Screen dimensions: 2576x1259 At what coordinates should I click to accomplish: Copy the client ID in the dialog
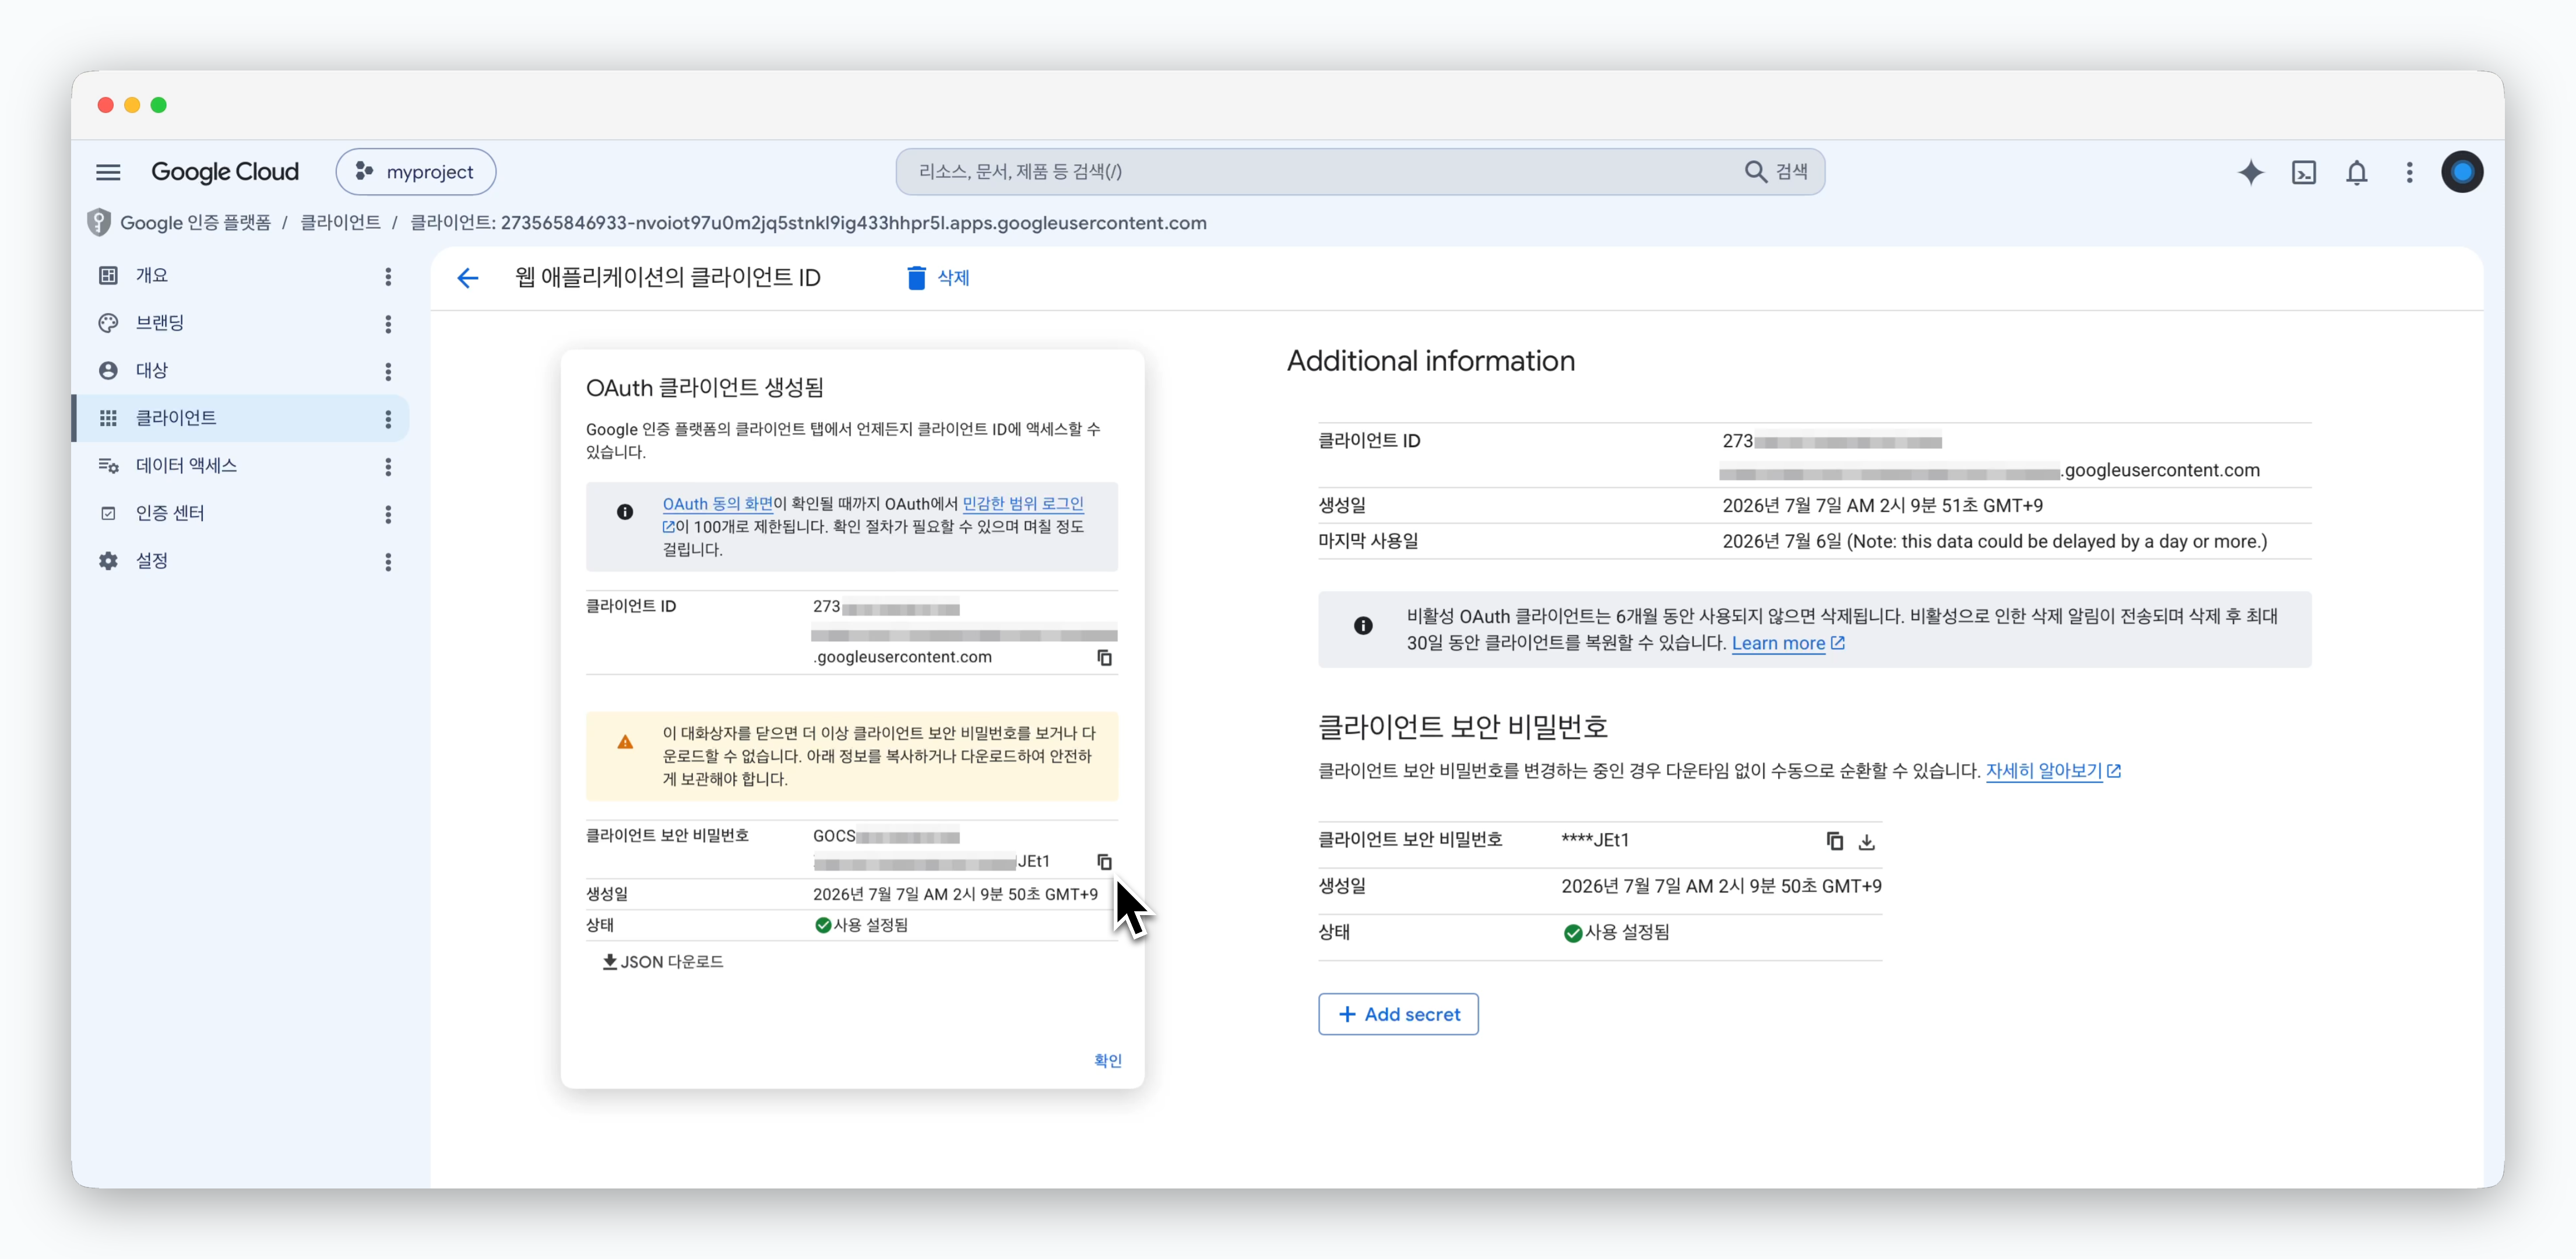[1104, 658]
